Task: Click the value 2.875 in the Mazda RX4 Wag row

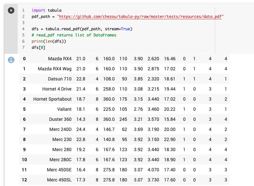Action: (x=153, y=69)
